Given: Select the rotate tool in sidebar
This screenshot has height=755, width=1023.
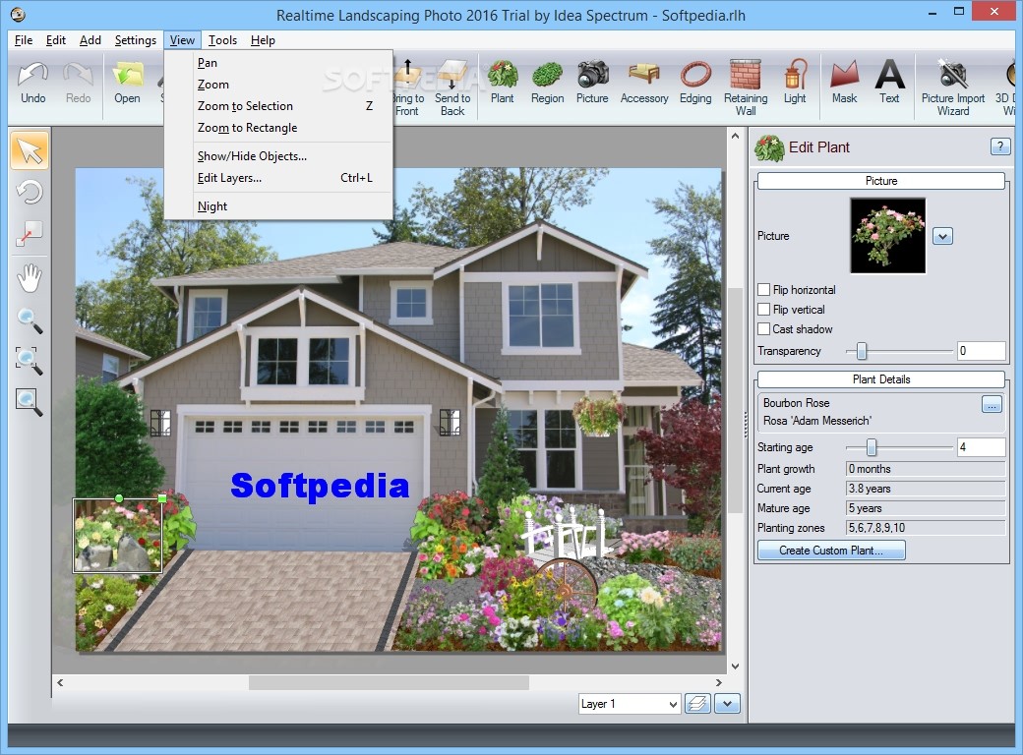Looking at the screenshot, I should click(30, 193).
